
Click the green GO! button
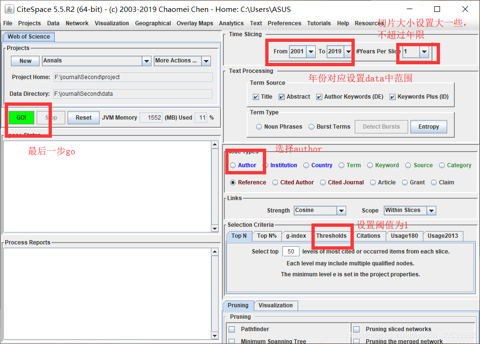tap(21, 118)
